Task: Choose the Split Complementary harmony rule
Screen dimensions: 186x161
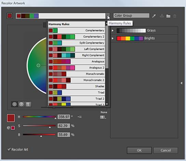Action: pyautogui.click(x=77, y=43)
